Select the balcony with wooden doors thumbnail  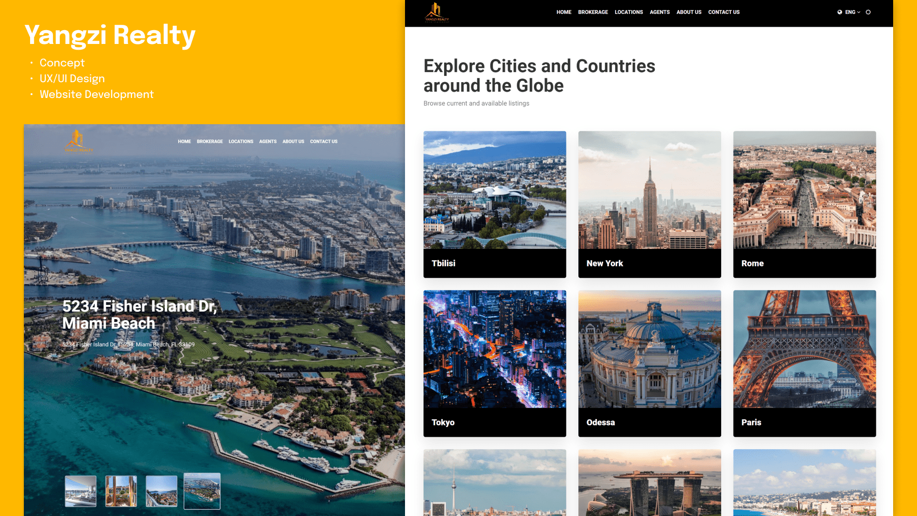(x=121, y=491)
